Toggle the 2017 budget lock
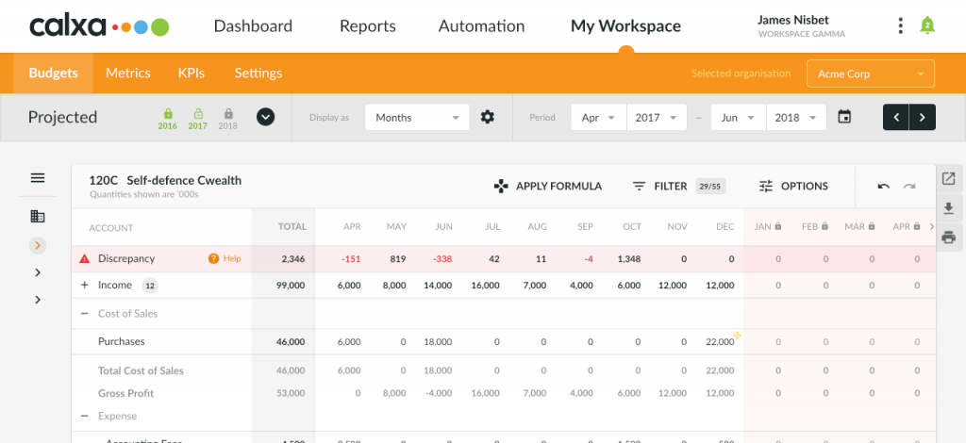966x443 pixels. tap(198, 118)
